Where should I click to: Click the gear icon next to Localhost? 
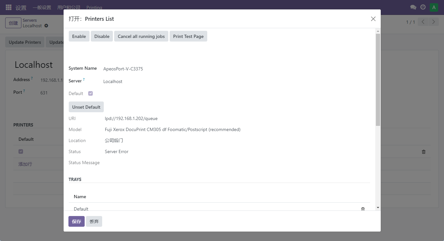46,26
